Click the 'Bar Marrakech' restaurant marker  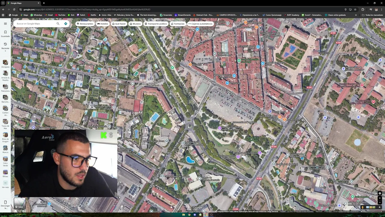(x=285, y=120)
